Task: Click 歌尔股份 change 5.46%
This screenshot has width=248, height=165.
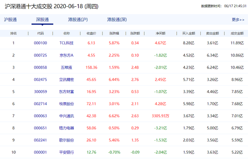Action: [x=114, y=140]
